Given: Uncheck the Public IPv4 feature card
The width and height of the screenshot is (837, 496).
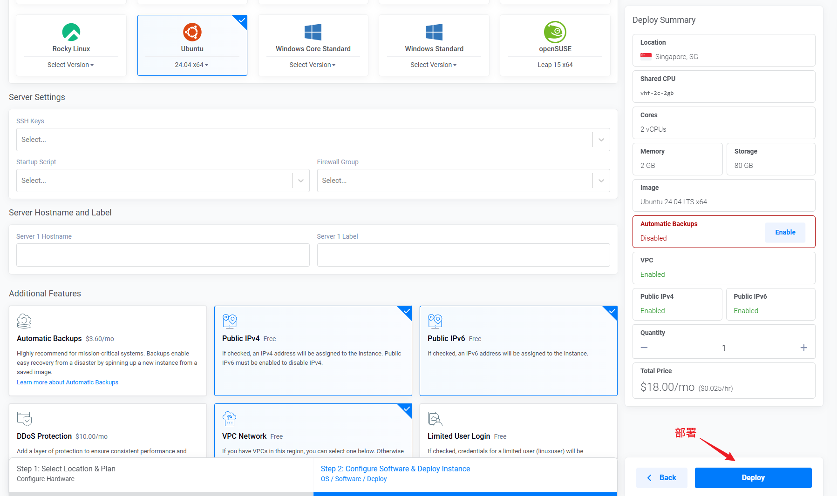Looking at the screenshot, I should pos(313,350).
